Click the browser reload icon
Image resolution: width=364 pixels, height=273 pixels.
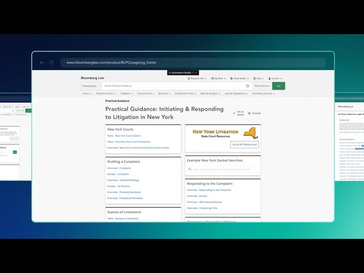tap(52, 63)
